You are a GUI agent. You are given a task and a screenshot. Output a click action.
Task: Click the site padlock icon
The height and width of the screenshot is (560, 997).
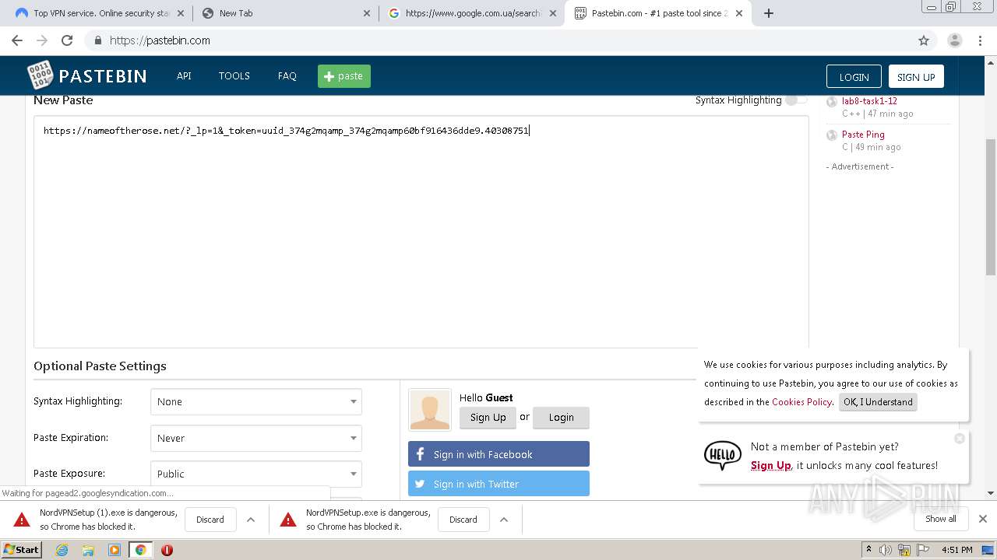[x=97, y=40]
